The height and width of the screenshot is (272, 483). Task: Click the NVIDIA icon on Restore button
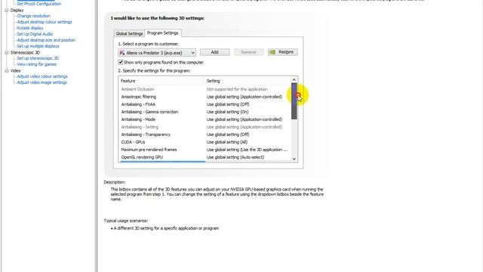272,52
